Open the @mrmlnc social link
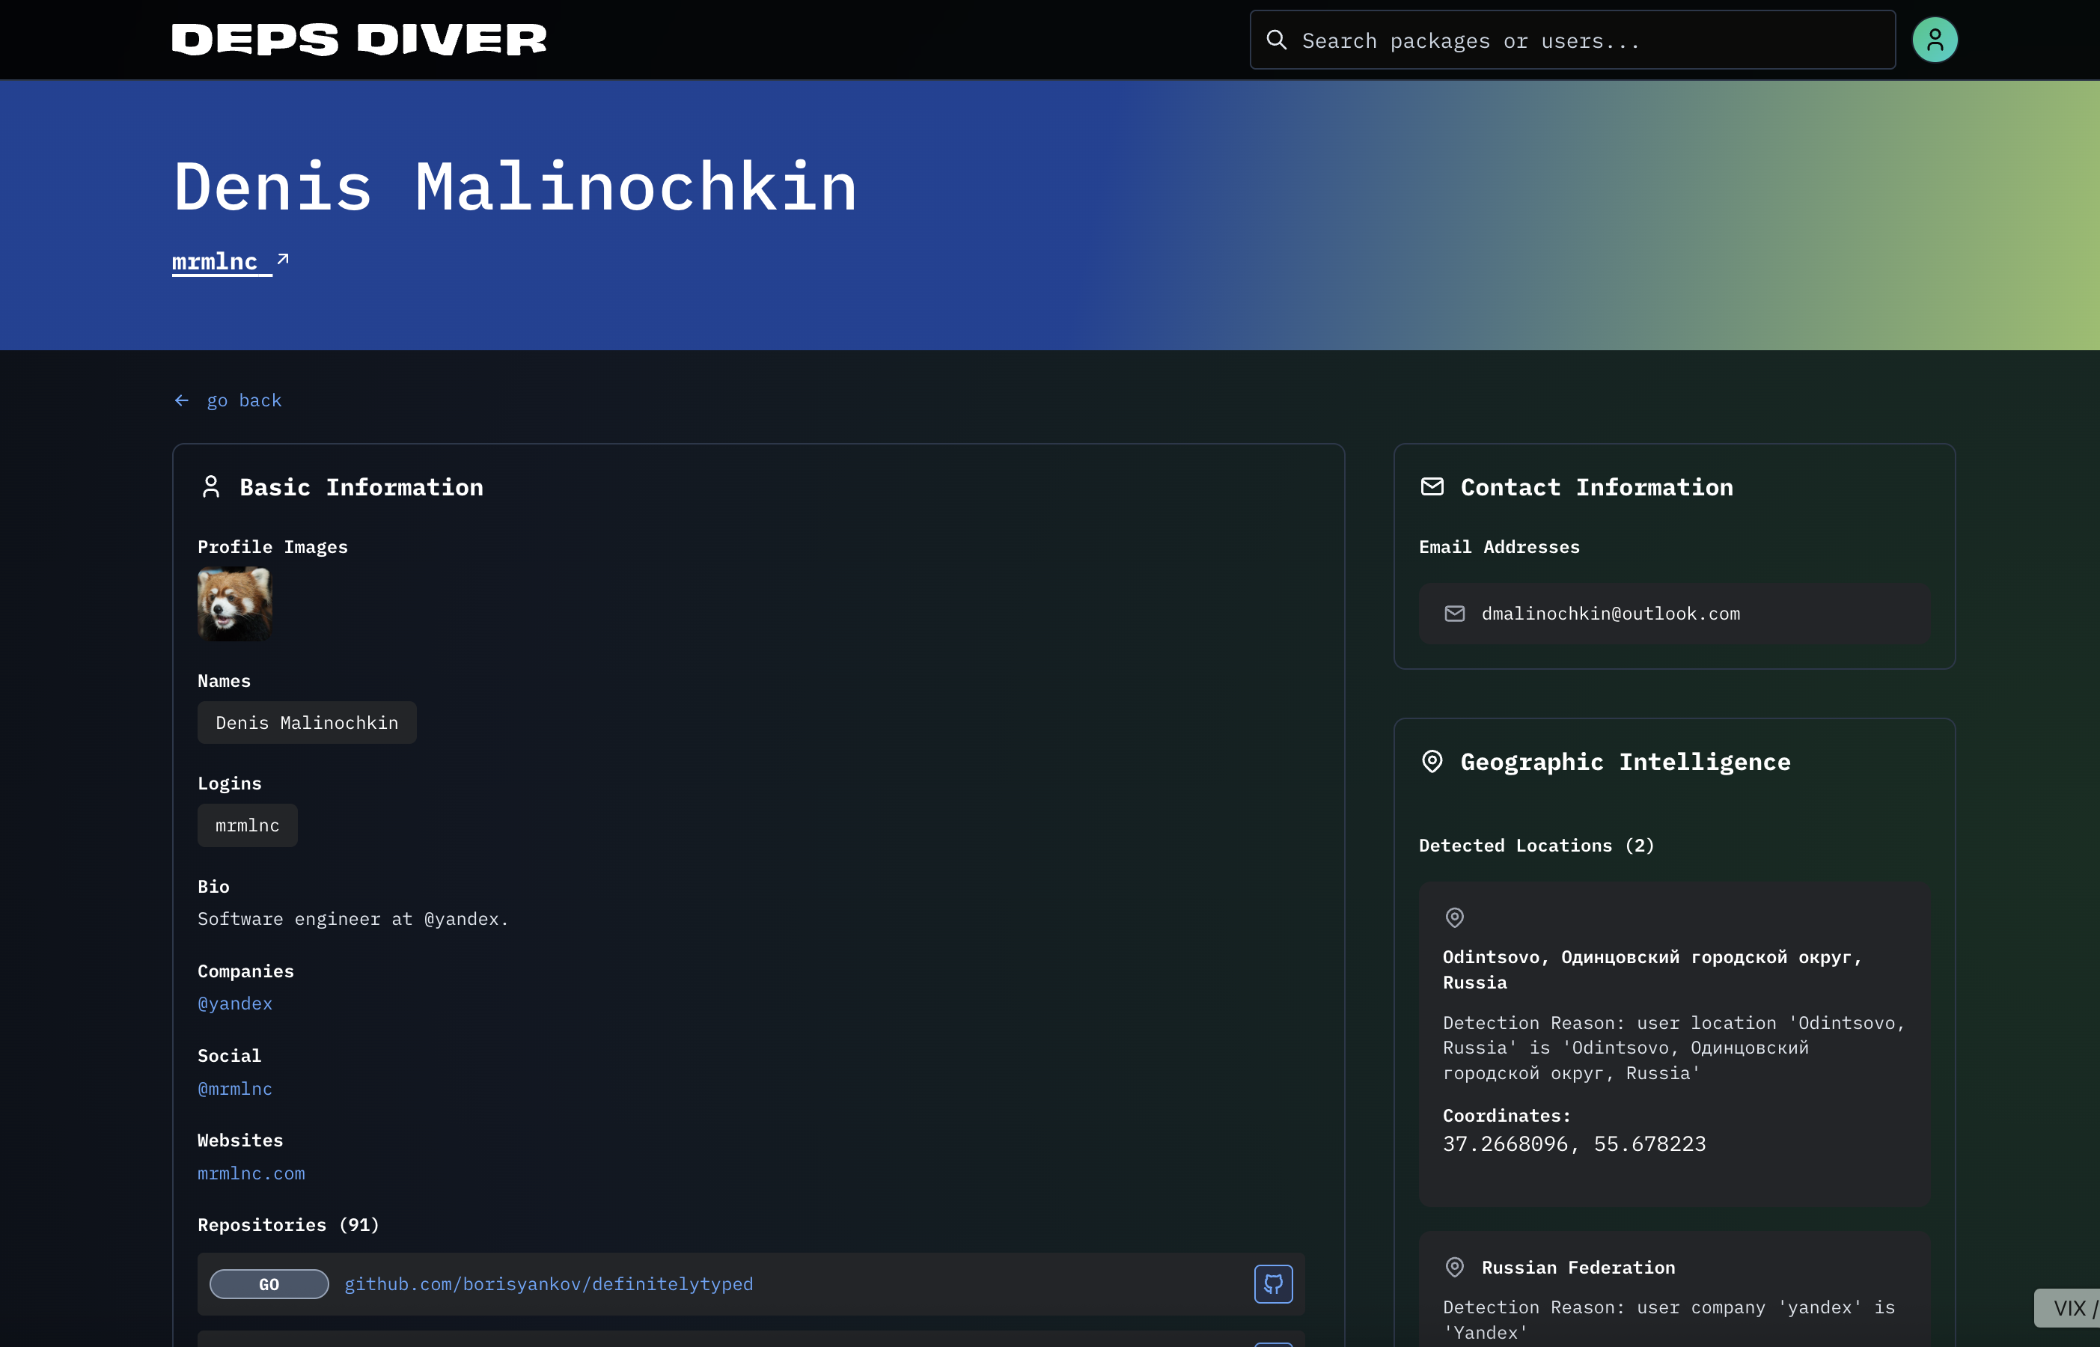Viewport: 2100px width, 1347px height. (x=234, y=1089)
